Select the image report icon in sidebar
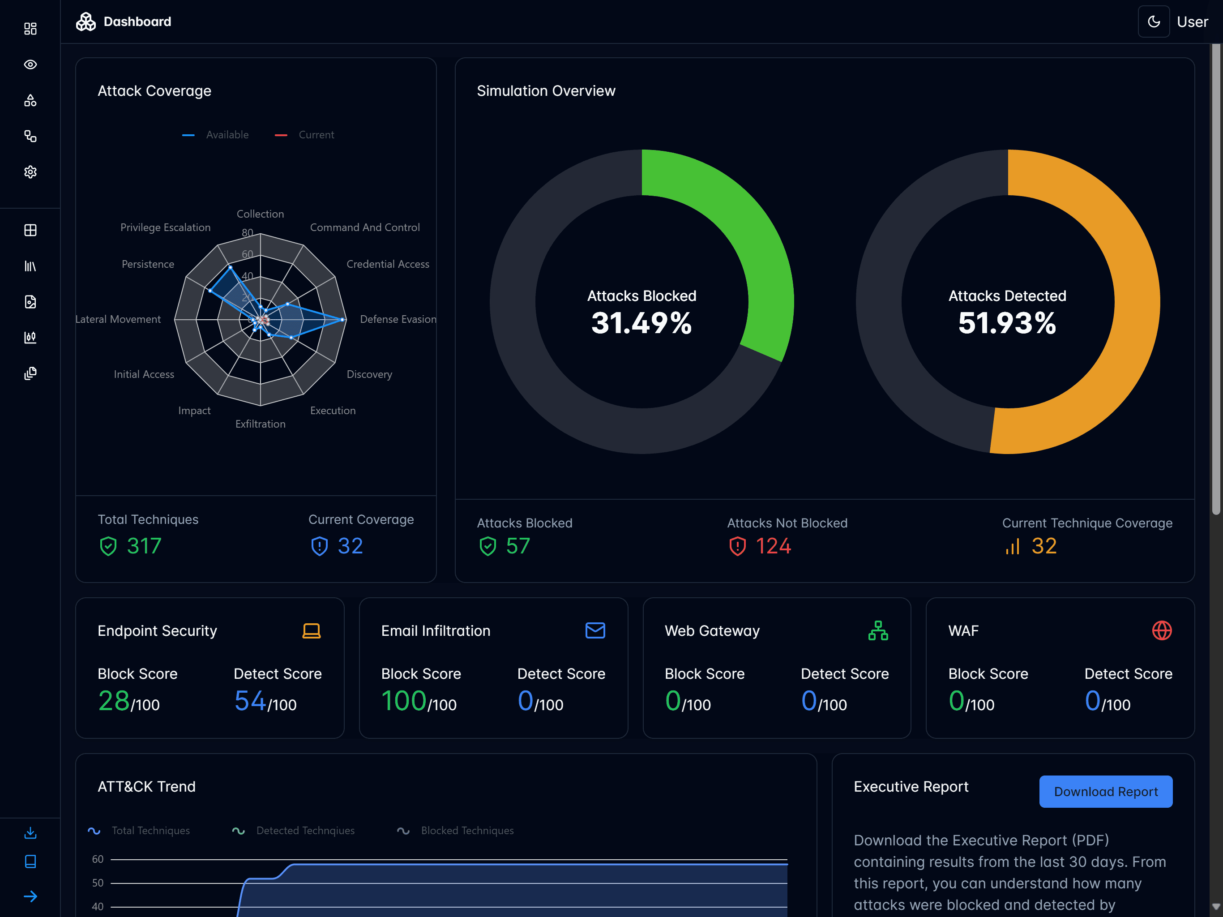This screenshot has width=1223, height=917. 30,302
